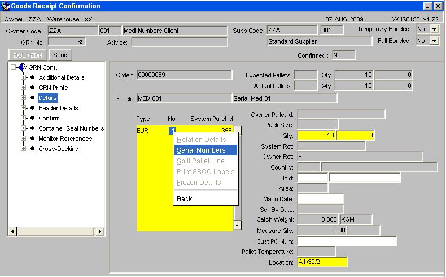Image resolution: width=446 pixels, height=277 pixels.
Task: Click the Owner Code field ZZA
Action: click(73, 31)
